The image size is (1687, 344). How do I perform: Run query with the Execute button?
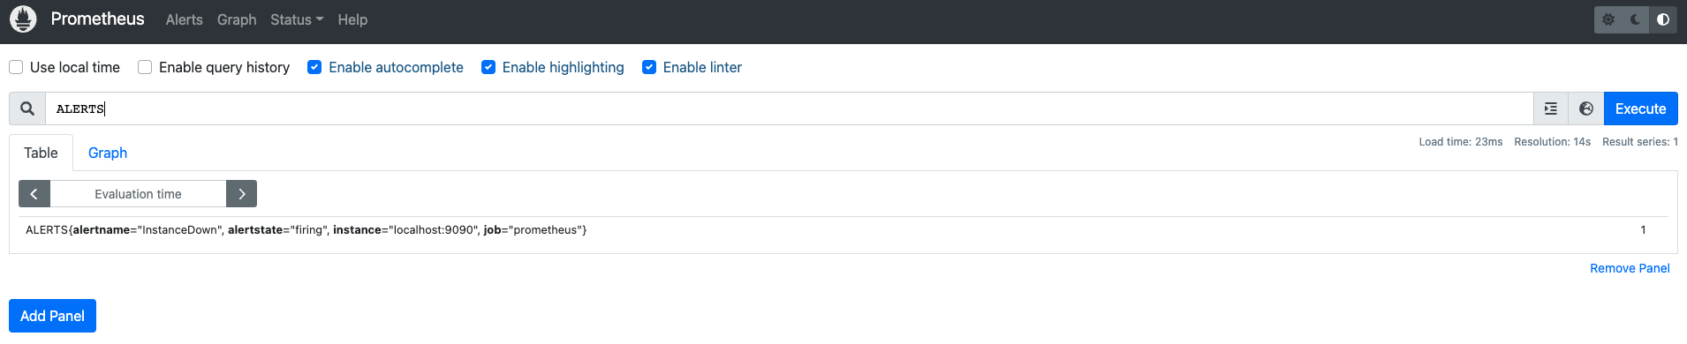[x=1640, y=108]
